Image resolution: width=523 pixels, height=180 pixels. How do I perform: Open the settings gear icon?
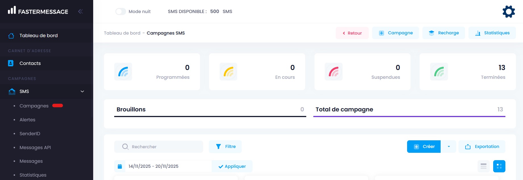tap(509, 12)
